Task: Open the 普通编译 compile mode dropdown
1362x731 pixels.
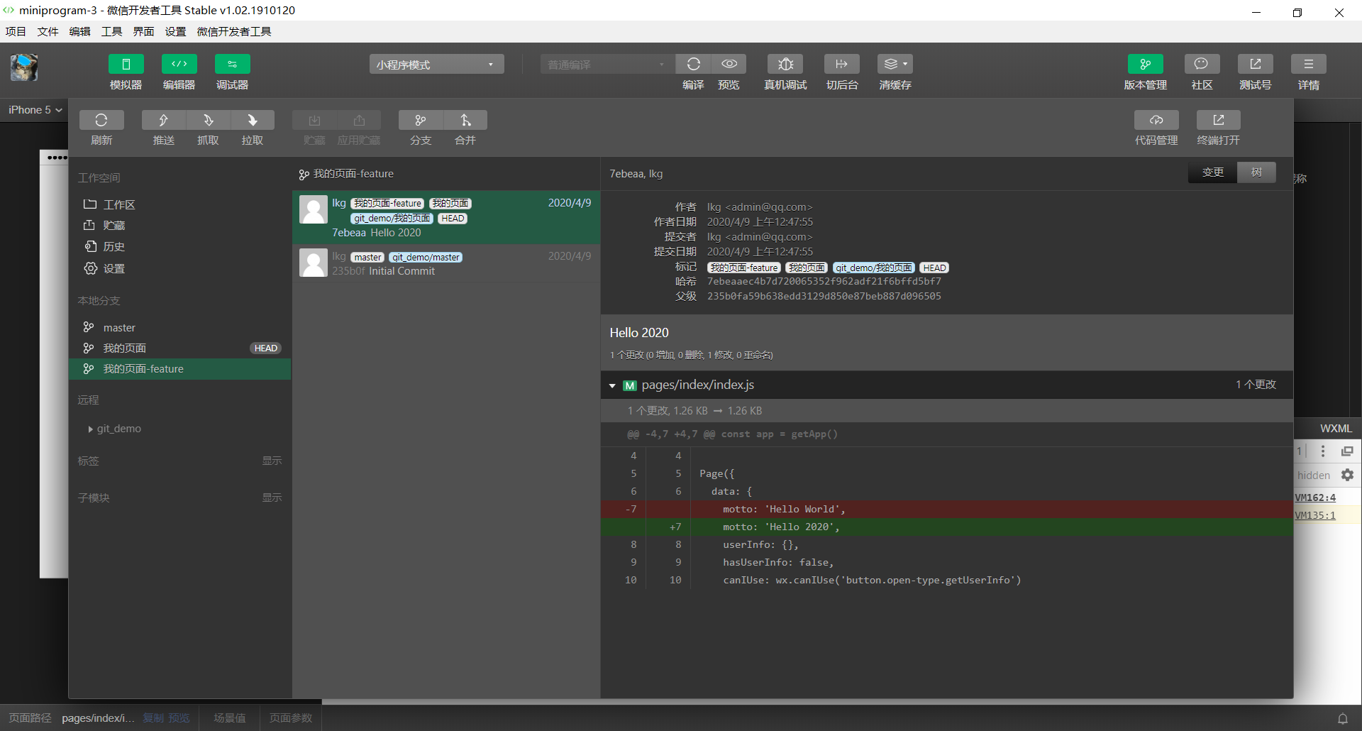Action: [x=607, y=65]
